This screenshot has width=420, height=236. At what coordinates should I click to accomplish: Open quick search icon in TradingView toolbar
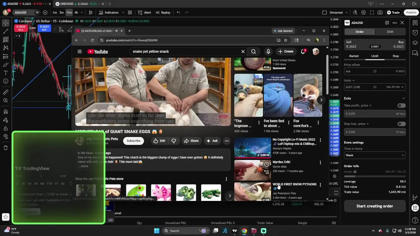tap(355, 12)
